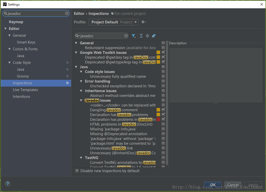The image size is (266, 192).
Task: Uncheck Google Web Toolkit issues group
Action: click(163, 52)
